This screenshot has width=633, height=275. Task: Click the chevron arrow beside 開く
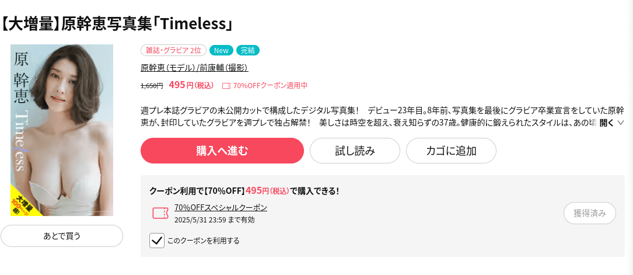(x=621, y=123)
